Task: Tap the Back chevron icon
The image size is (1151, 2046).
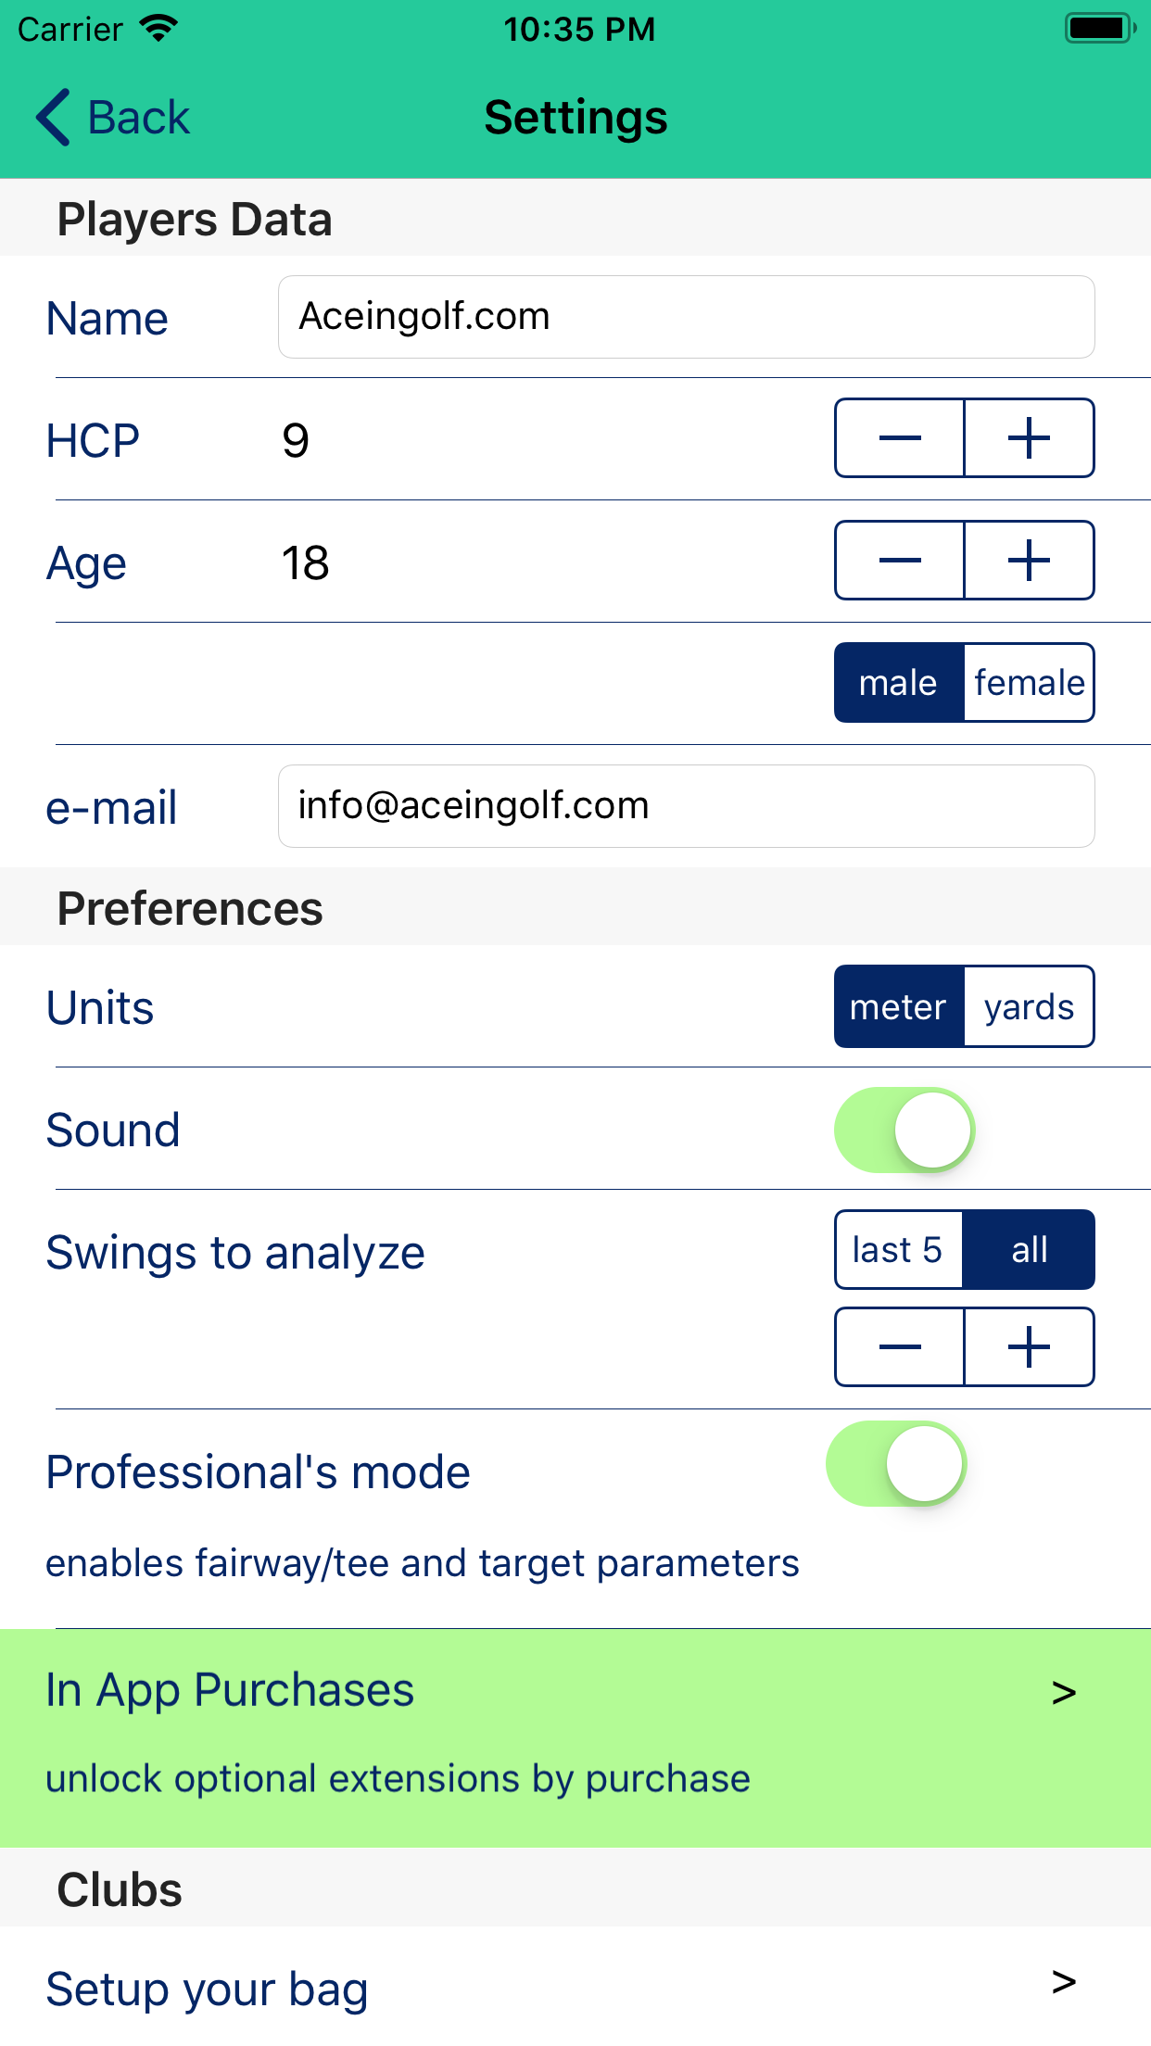Action: tap(54, 118)
